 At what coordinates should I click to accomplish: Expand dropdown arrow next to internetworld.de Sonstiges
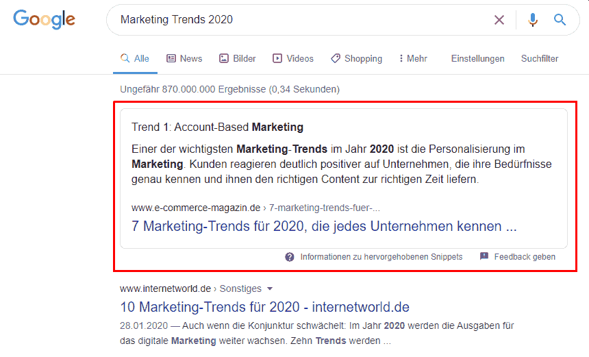click(x=270, y=289)
